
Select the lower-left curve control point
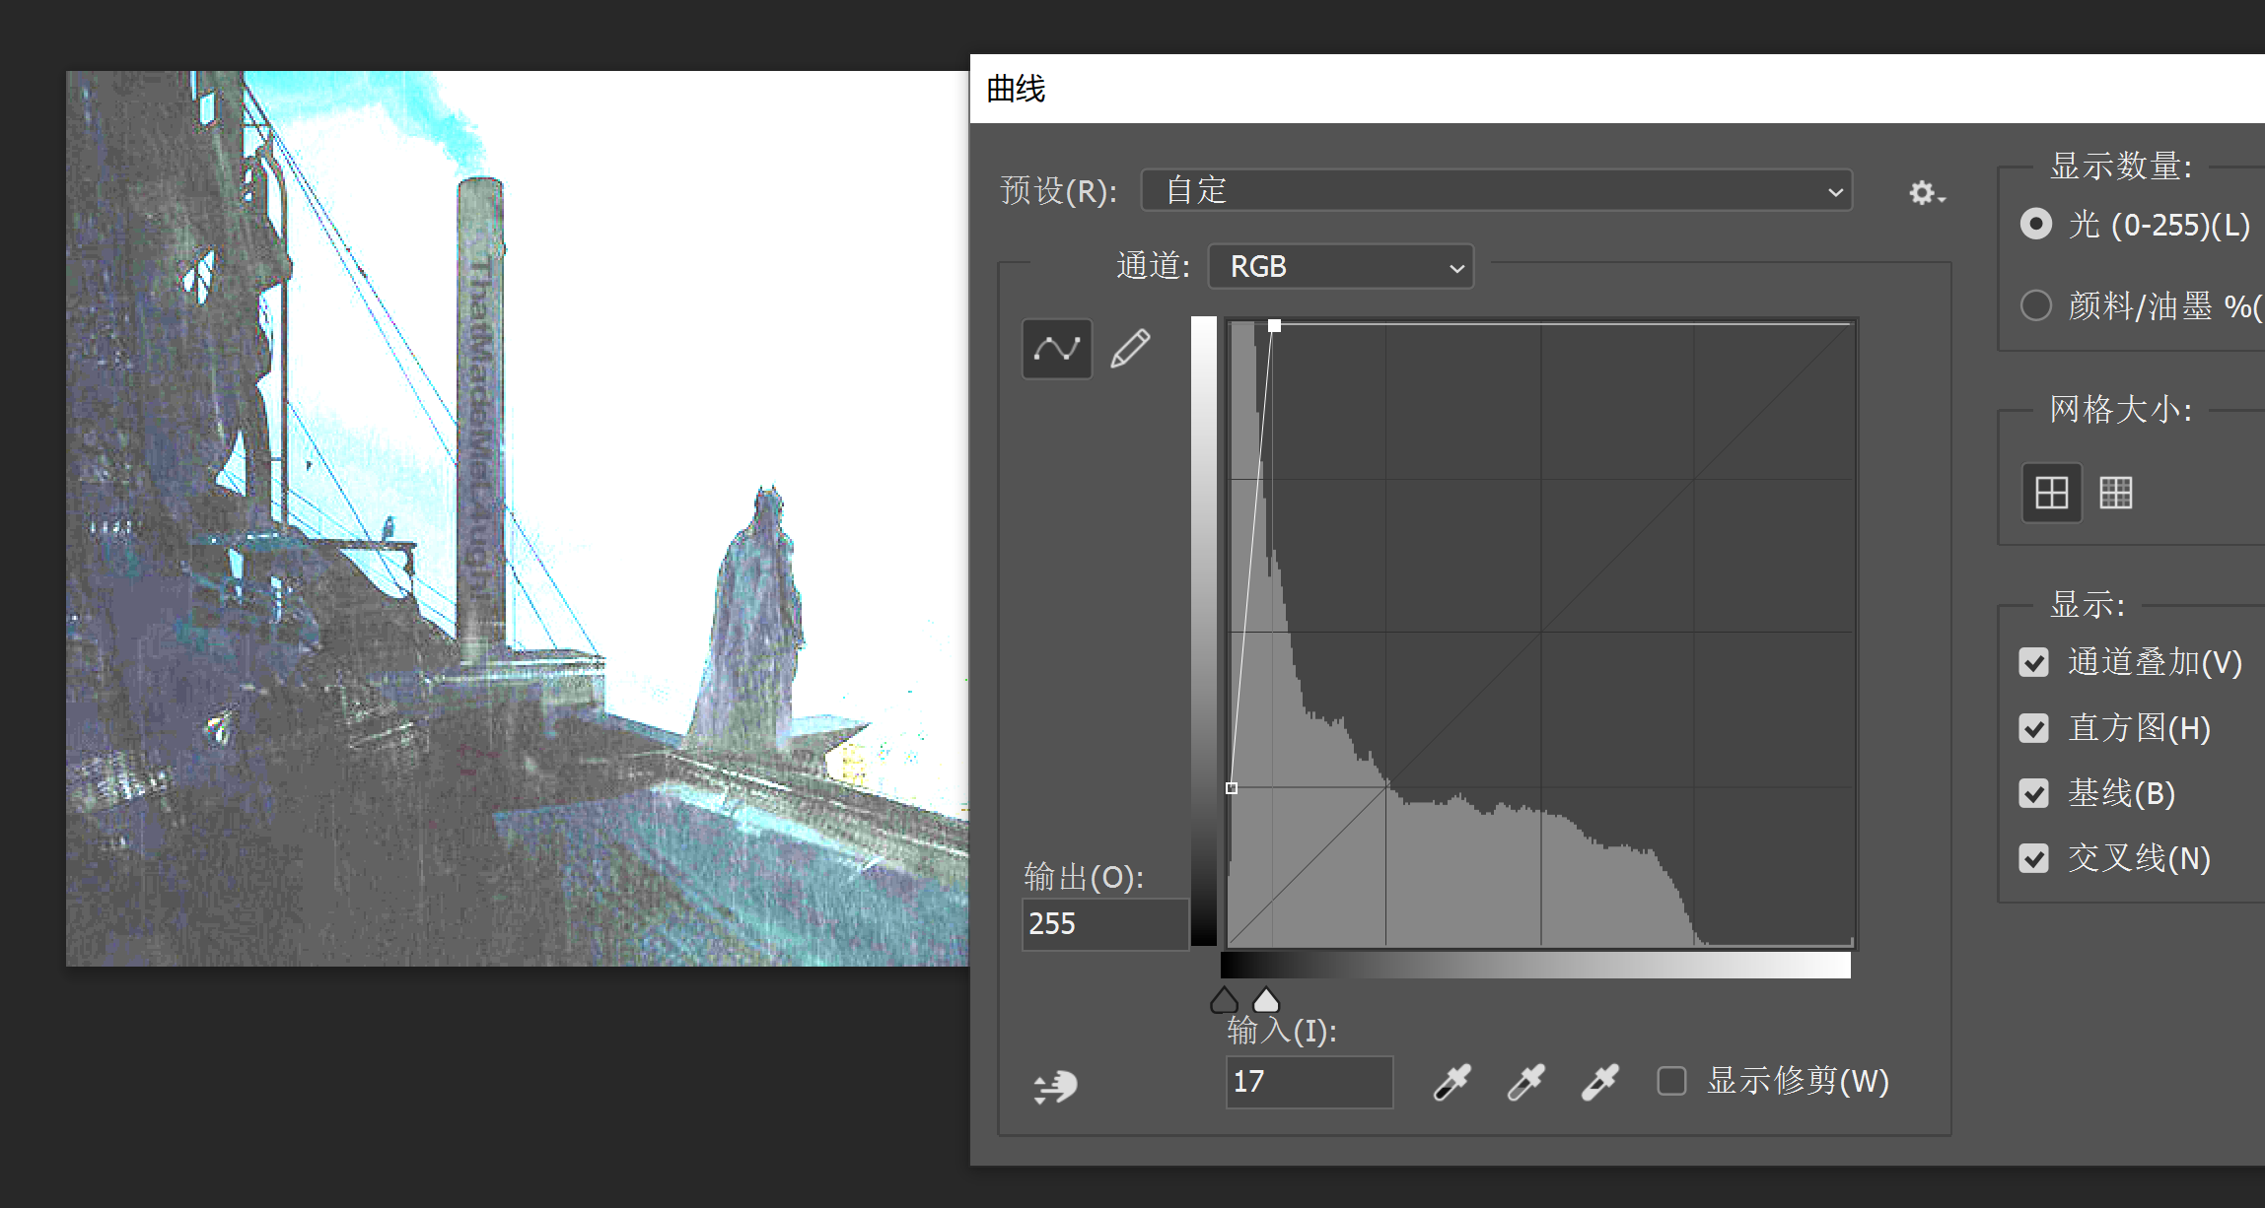pos(1232,788)
